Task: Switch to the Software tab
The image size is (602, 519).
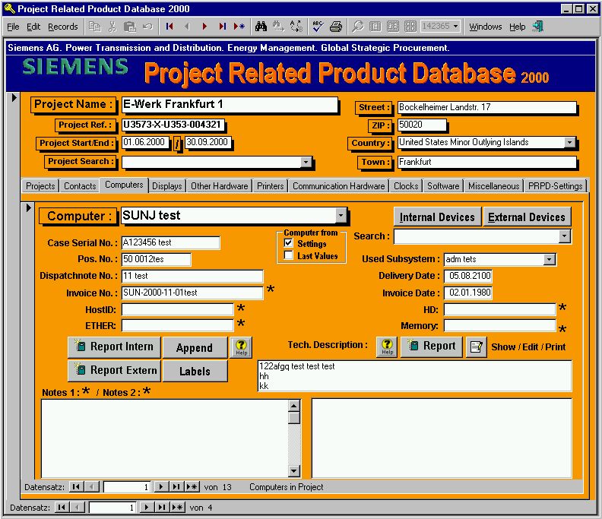Action: (443, 186)
